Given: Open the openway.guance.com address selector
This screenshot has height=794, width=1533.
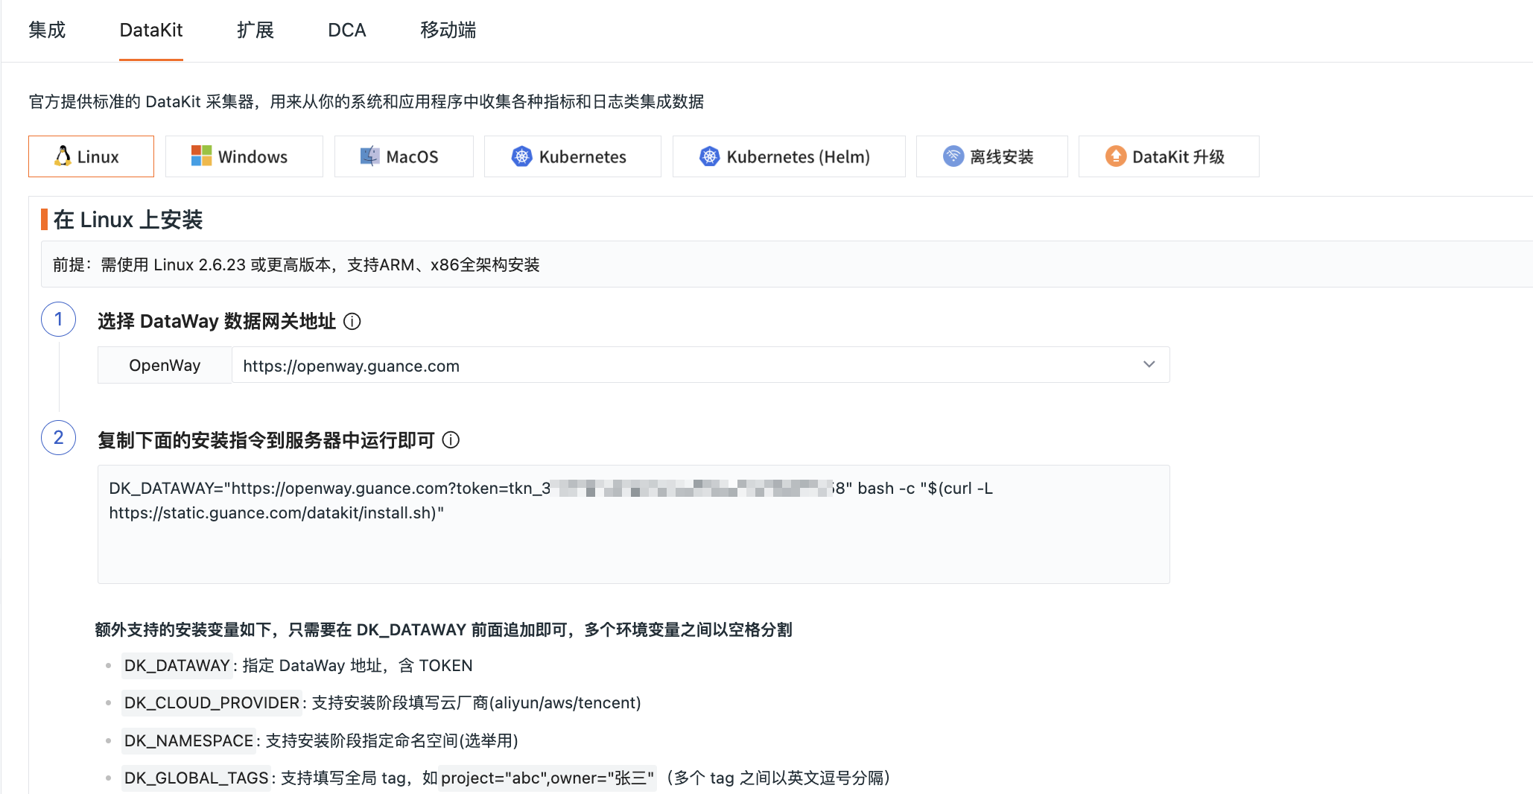Looking at the screenshot, I should (x=700, y=365).
